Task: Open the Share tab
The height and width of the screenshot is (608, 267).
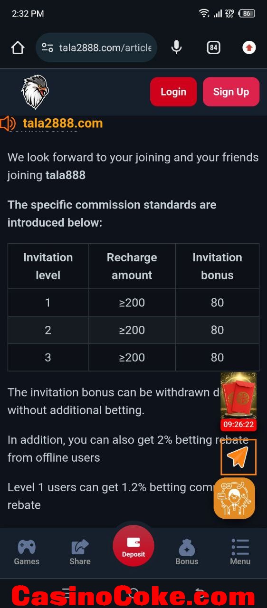Action: point(80,553)
